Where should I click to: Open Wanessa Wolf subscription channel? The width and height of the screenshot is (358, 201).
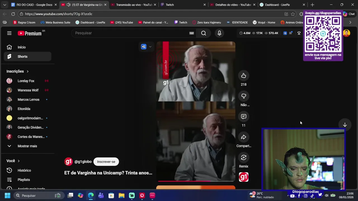click(27, 90)
